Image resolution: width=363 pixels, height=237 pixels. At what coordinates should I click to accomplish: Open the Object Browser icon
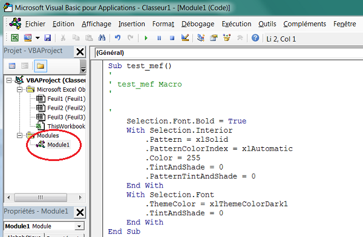tap(227, 38)
